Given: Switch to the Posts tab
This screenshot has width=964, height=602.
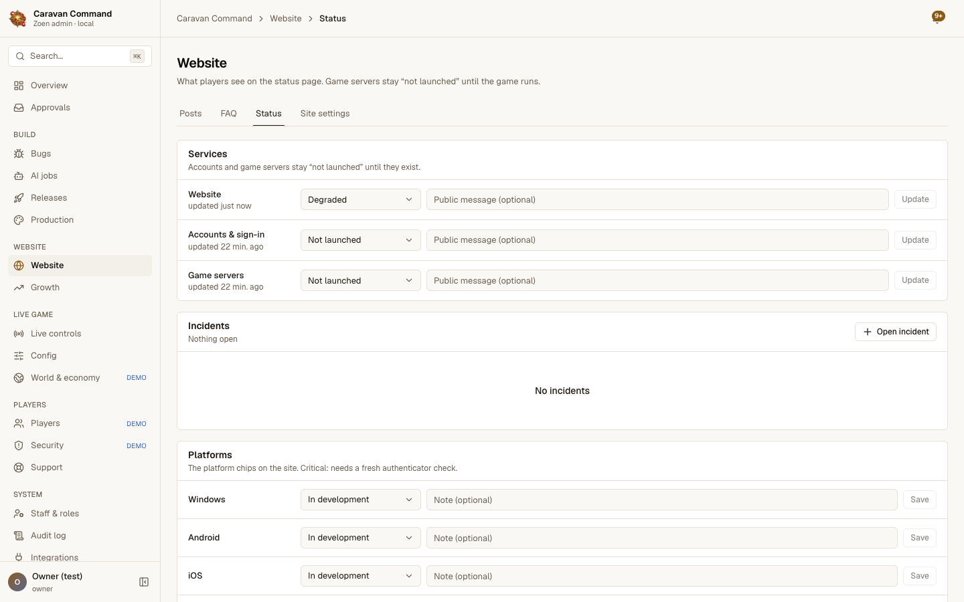Looking at the screenshot, I should (191, 114).
